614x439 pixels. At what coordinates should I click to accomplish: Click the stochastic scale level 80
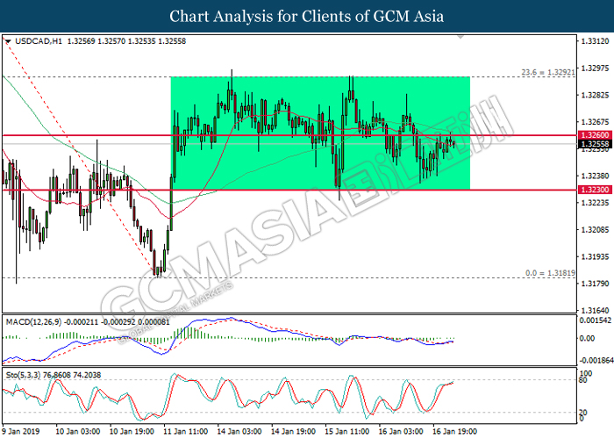[583, 380]
